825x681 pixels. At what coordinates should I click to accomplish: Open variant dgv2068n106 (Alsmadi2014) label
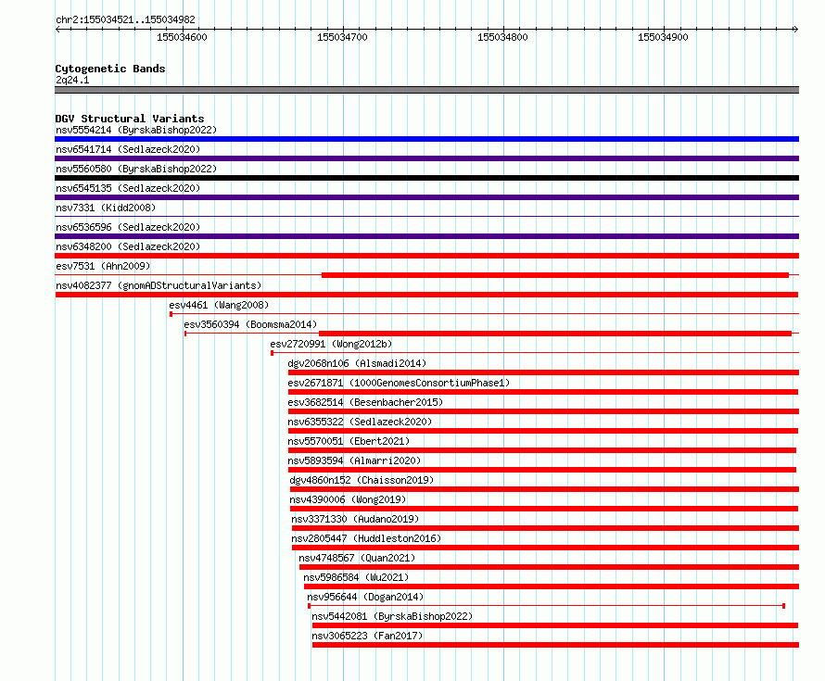(357, 363)
